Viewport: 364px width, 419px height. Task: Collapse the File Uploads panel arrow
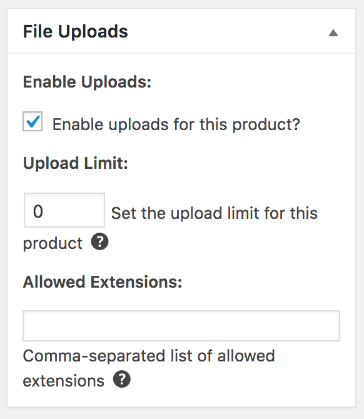click(333, 33)
